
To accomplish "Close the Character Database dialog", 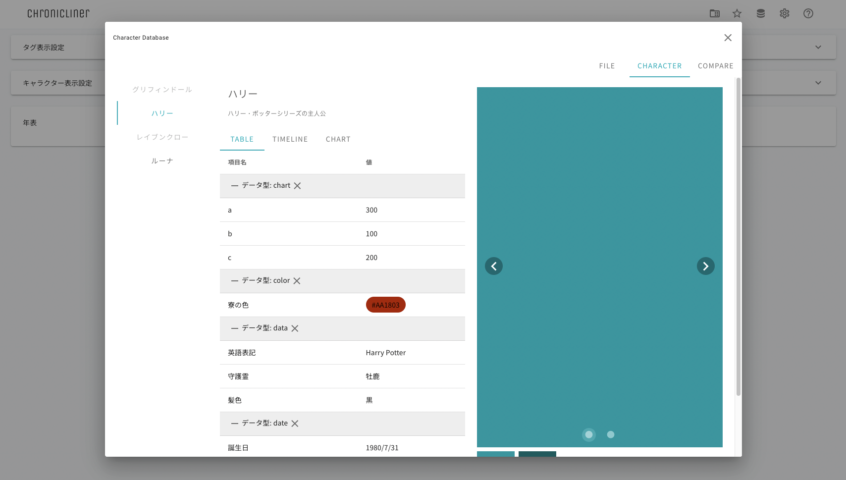I will (728, 38).
